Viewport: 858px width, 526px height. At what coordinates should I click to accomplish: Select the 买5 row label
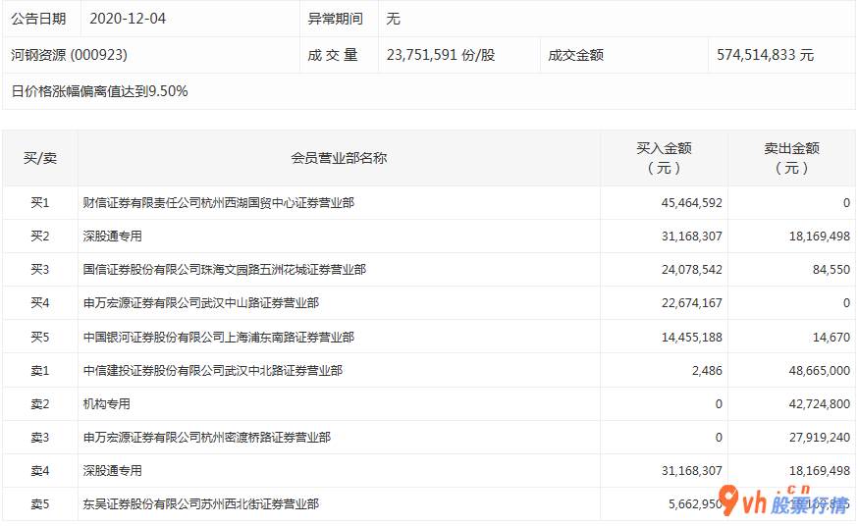(x=40, y=338)
